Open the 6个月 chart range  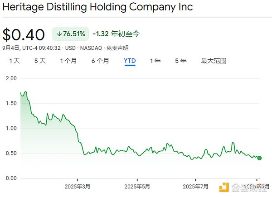99,61
